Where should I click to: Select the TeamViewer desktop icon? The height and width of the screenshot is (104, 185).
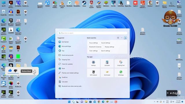3,84
